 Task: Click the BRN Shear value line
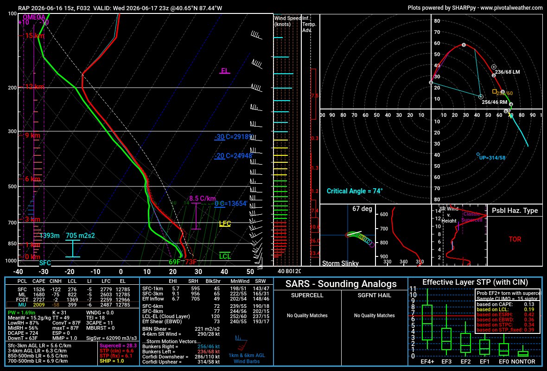coord(181,329)
